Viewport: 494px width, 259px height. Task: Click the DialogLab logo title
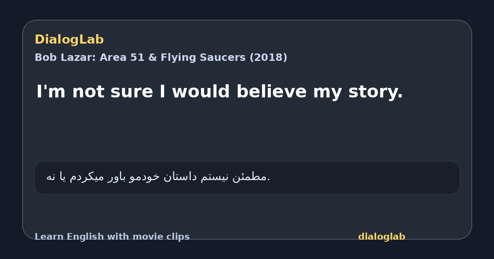click(x=69, y=40)
